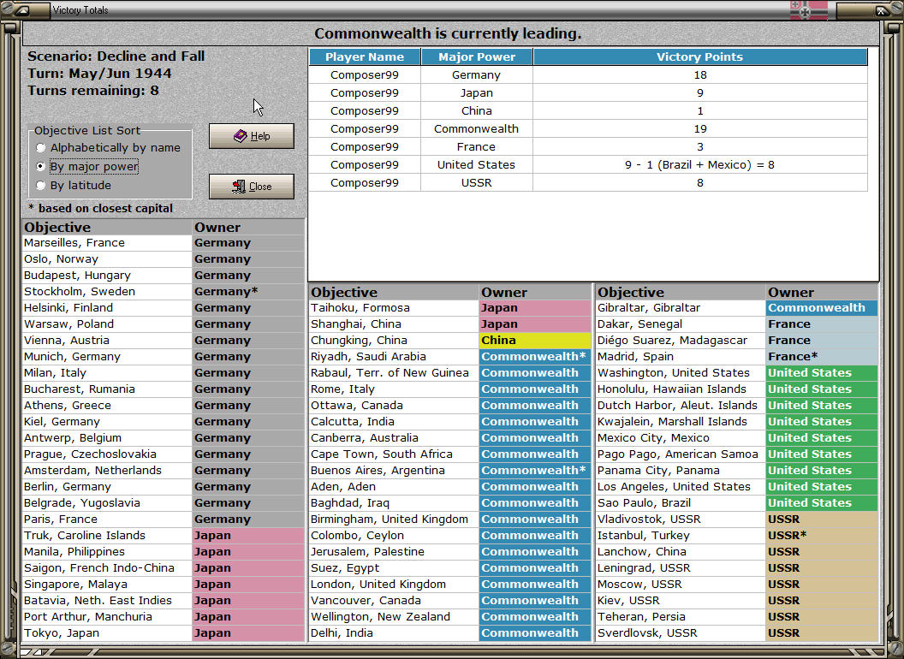Select objective 'Truk, Caroline Islands'
This screenshot has height=659, width=904.
pyautogui.click(x=107, y=536)
